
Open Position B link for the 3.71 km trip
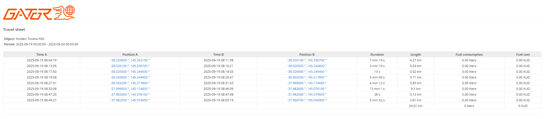pyautogui.click(x=307, y=77)
